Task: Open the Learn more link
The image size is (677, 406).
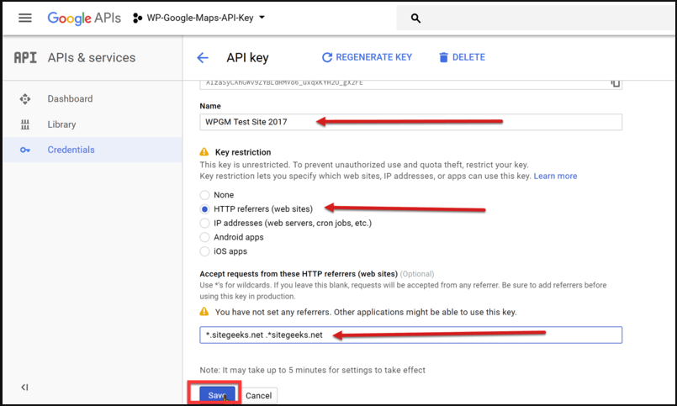Action: tap(555, 176)
